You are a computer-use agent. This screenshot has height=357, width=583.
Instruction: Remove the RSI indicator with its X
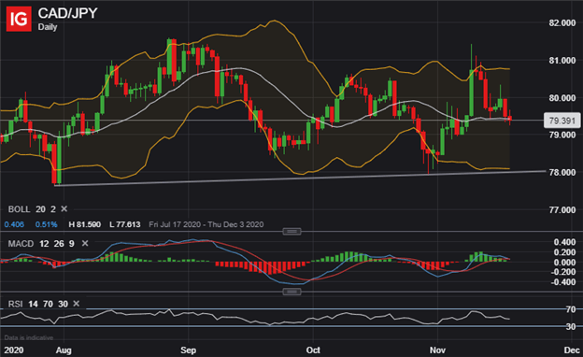coord(77,304)
